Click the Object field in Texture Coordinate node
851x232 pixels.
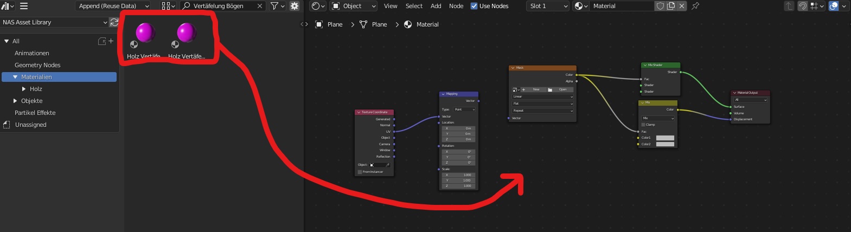(380, 165)
